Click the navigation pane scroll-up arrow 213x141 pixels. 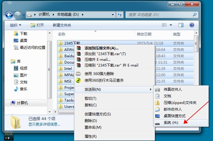click(50, 33)
